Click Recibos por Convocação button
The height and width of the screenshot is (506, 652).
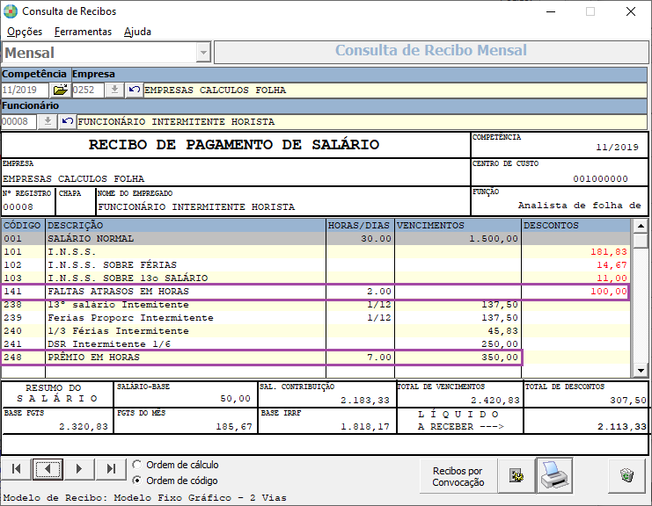pos(458,476)
